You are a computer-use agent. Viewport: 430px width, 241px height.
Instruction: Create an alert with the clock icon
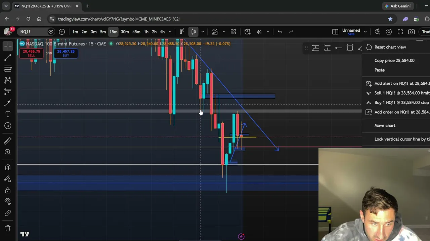[x=247, y=32]
